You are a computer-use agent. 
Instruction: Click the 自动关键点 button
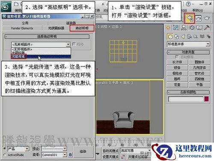(110, 151)
